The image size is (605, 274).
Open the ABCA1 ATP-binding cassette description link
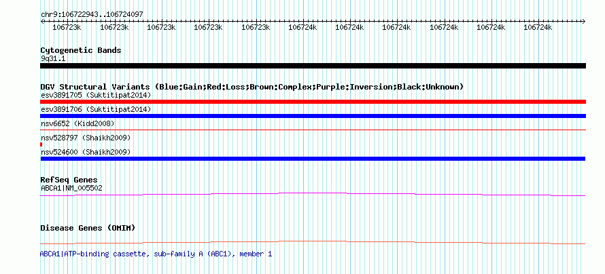coord(156,254)
